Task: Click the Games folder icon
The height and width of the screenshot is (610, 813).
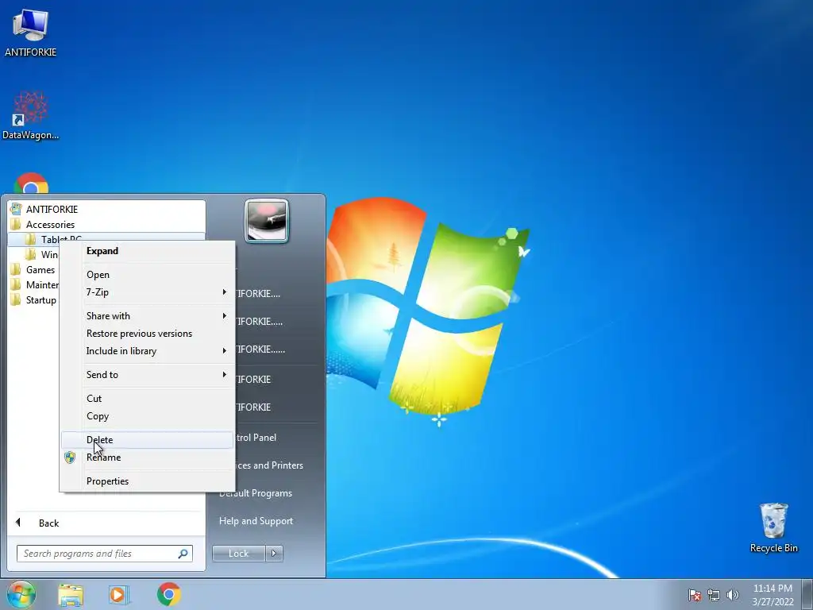Action: click(x=16, y=270)
